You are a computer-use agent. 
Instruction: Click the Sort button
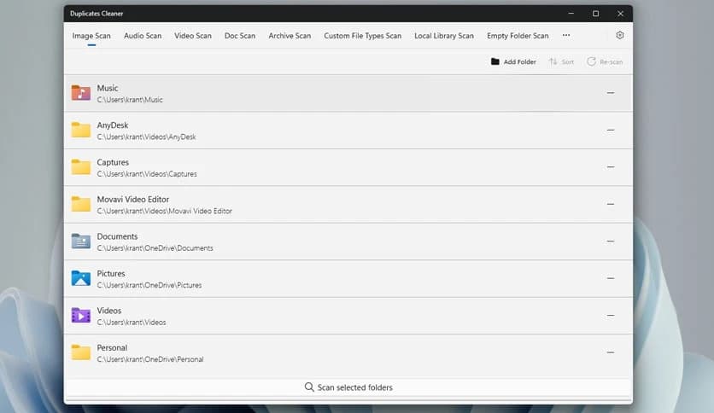click(561, 61)
